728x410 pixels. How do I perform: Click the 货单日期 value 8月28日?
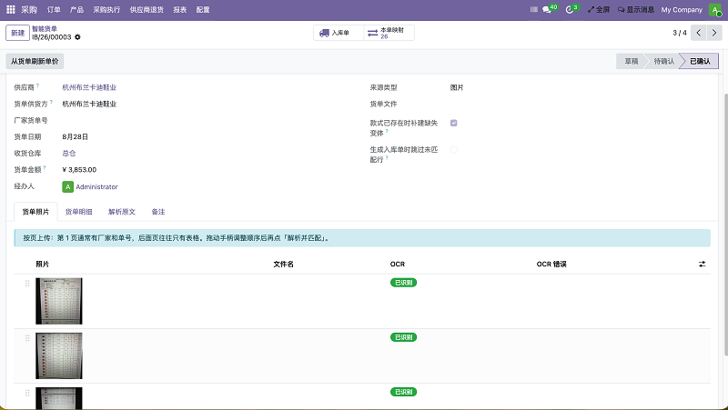point(76,137)
